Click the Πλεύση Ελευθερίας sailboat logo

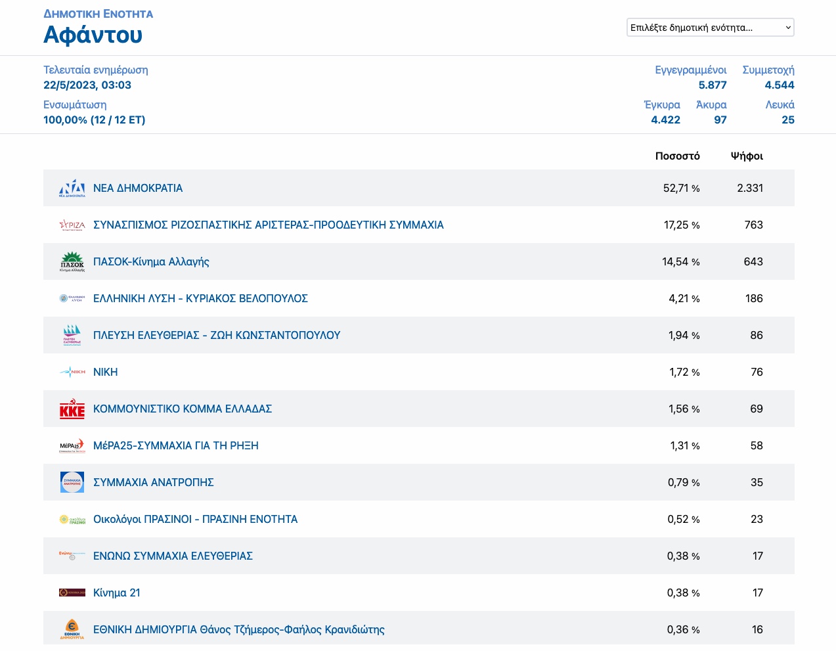coord(72,335)
